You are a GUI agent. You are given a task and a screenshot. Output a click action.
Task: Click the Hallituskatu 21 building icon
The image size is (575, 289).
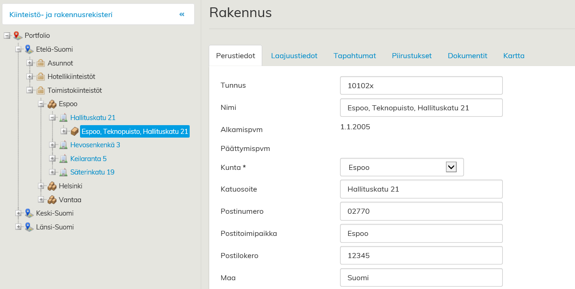(63, 118)
